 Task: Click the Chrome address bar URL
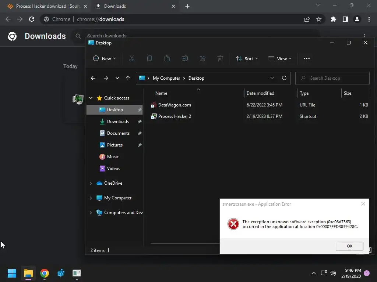pyautogui.click(x=101, y=19)
